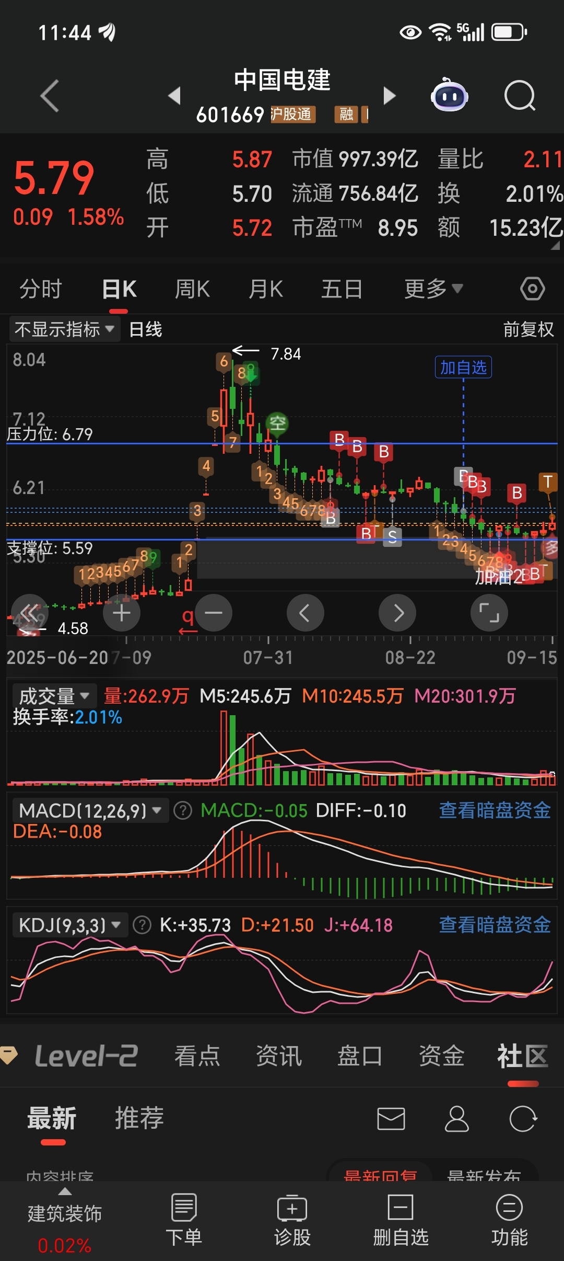Refresh community posts icon
The height and width of the screenshot is (1261, 564).
(x=523, y=1119)
